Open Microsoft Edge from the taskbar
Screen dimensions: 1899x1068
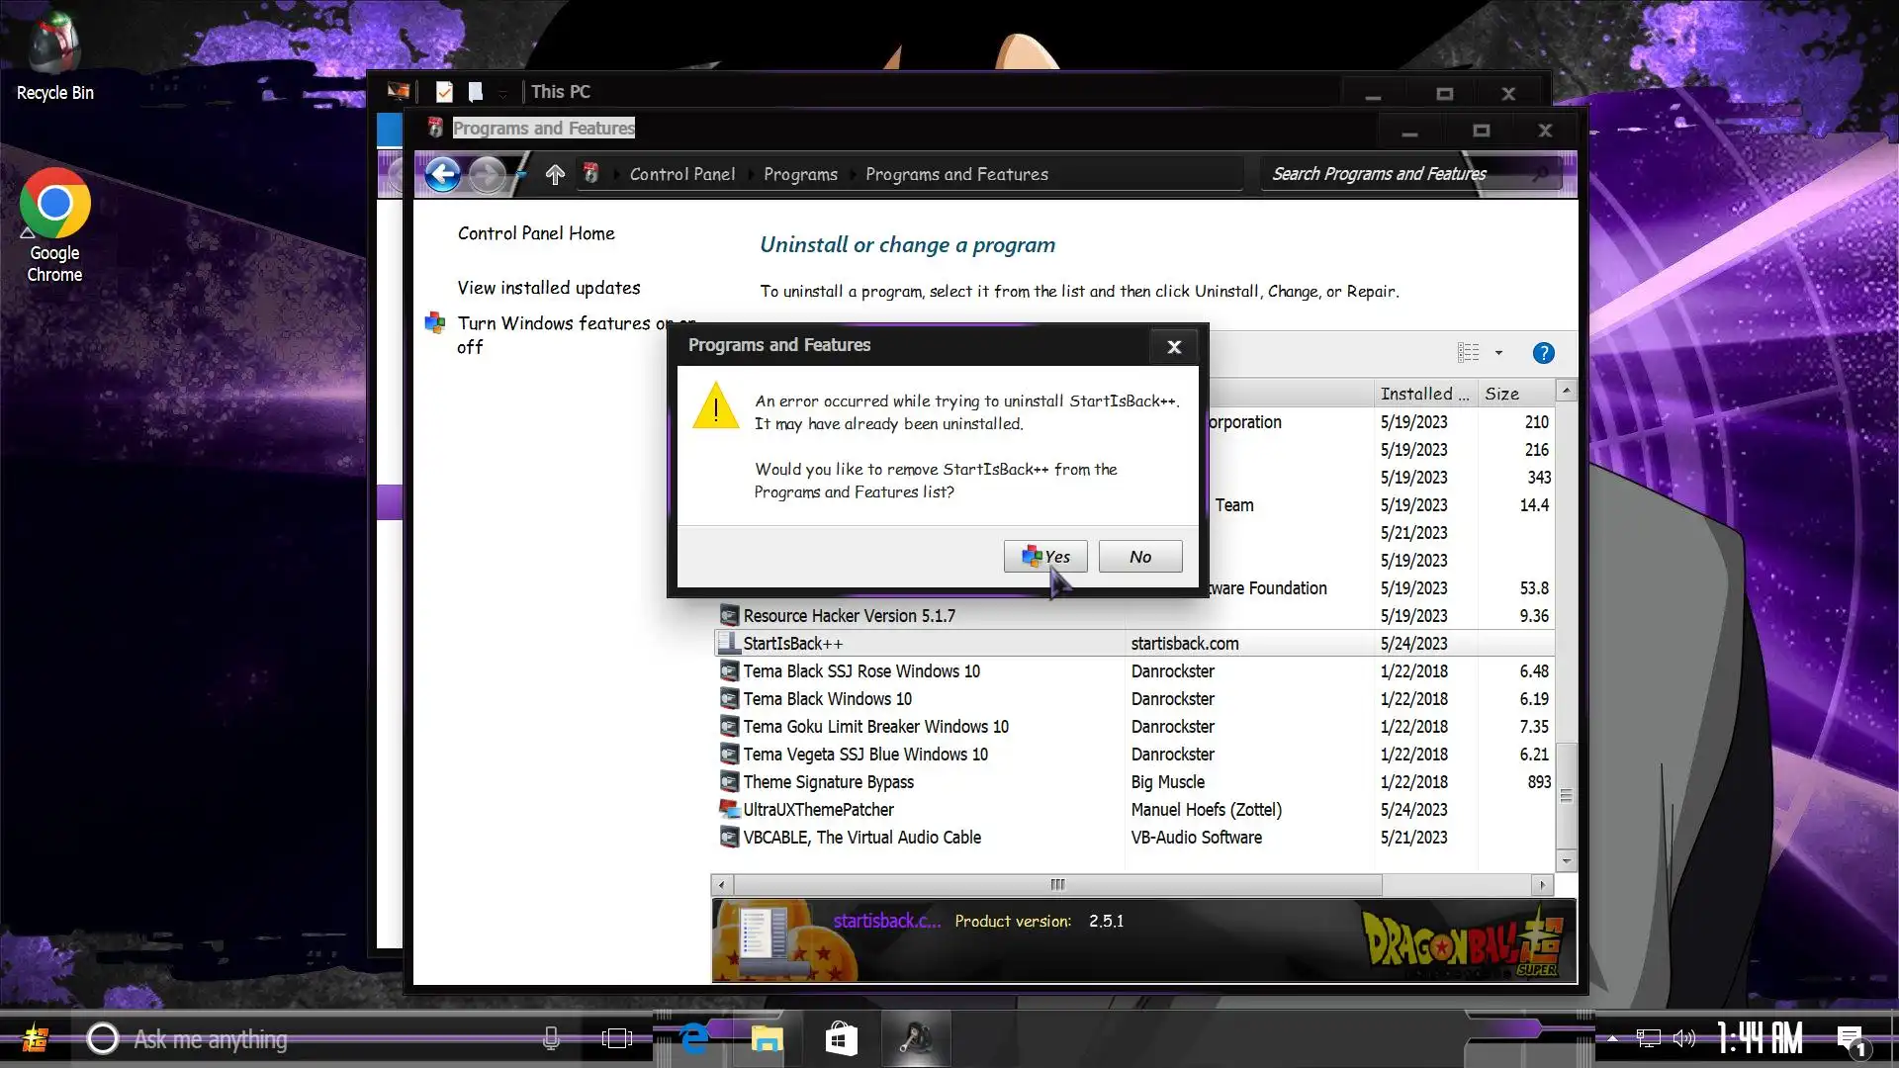694,1039
